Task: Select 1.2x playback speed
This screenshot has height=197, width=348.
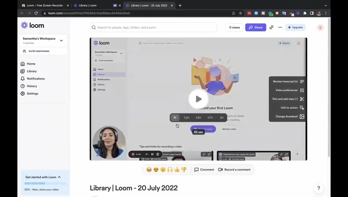Action: (x=186, y=118)
